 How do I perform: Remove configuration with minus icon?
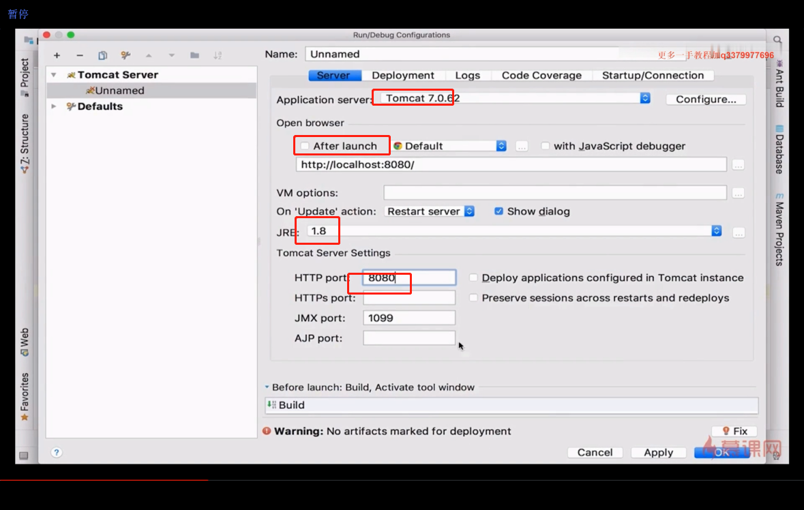[80, 55]
